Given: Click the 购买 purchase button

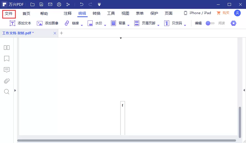Looking at the screenshot, I should [223, 13].
